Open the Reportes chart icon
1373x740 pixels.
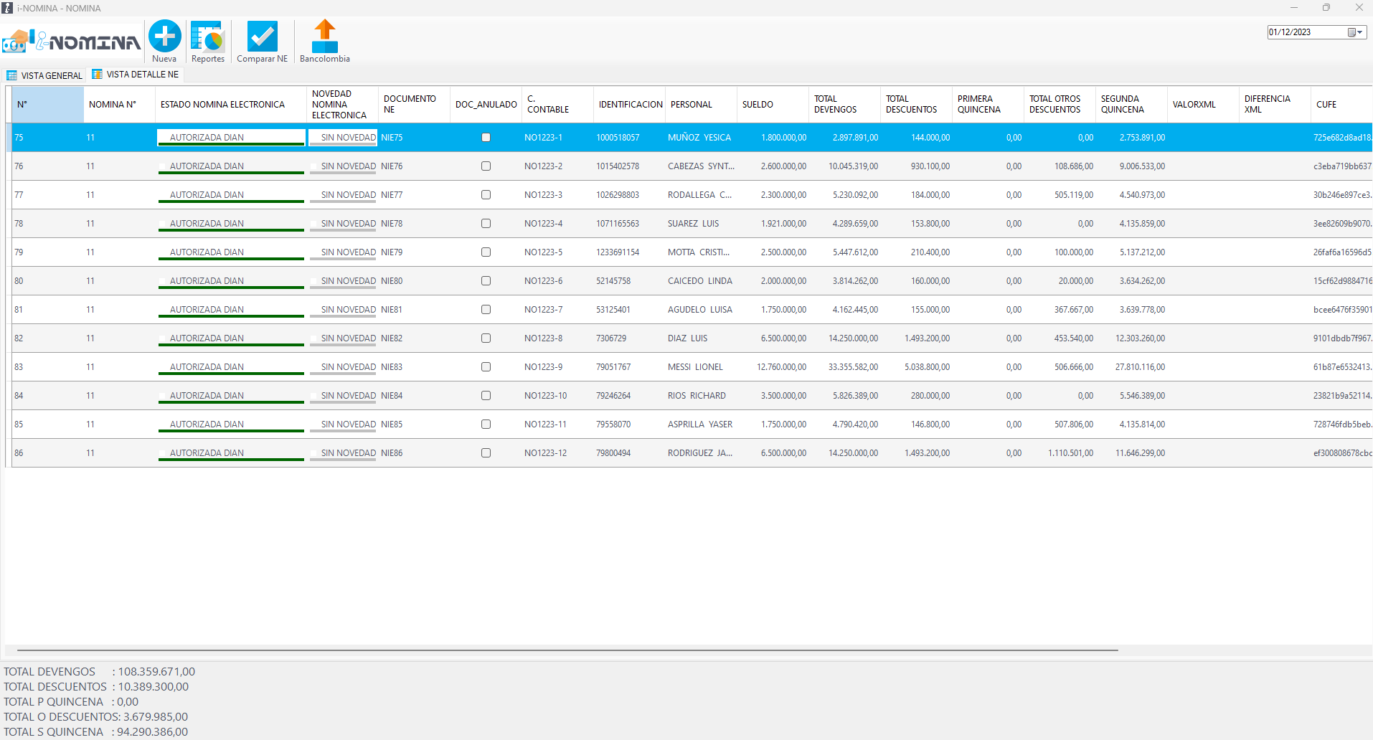click(208, 37)
